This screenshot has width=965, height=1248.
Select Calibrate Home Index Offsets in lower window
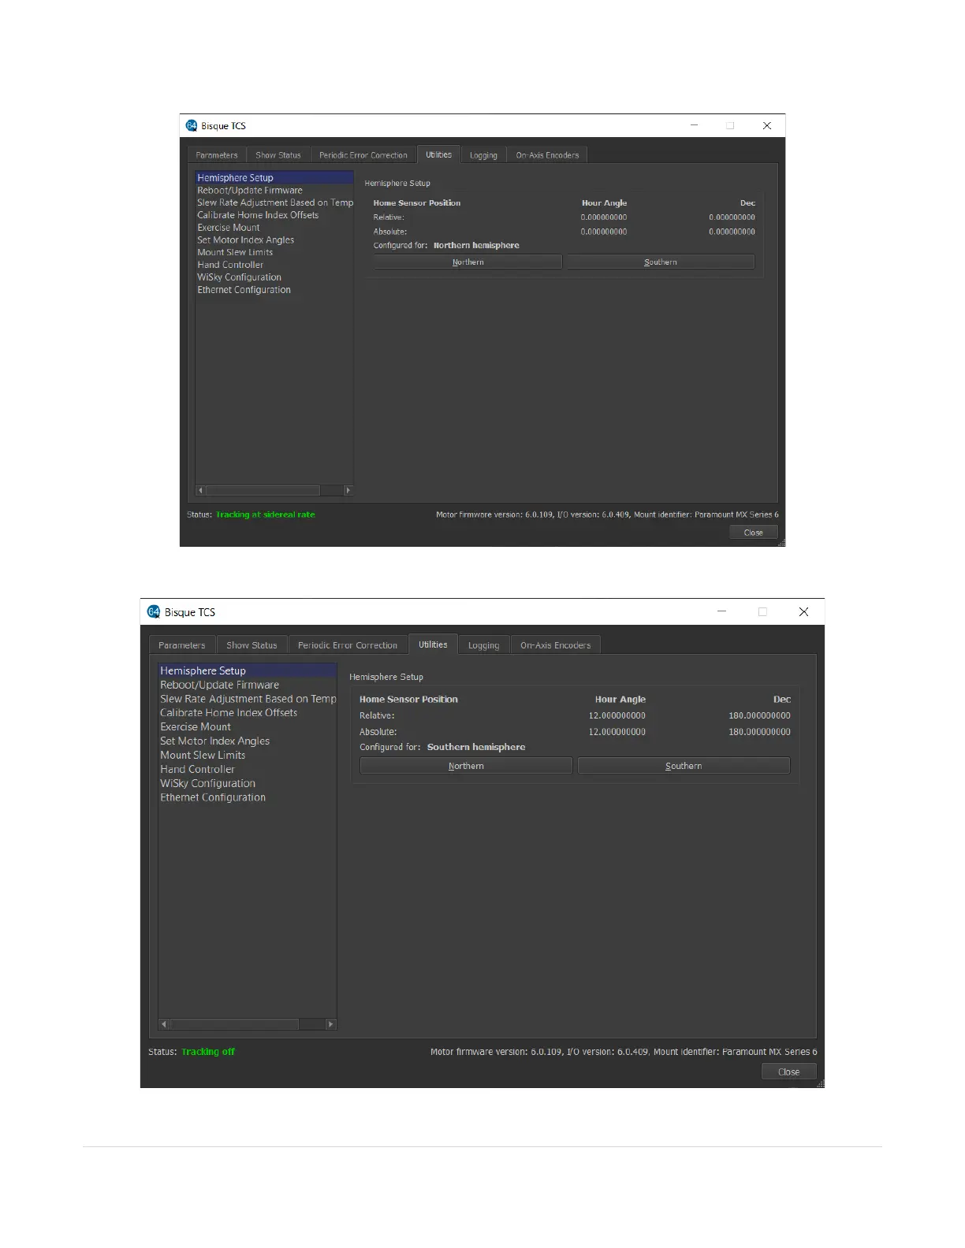pos(248,713)
